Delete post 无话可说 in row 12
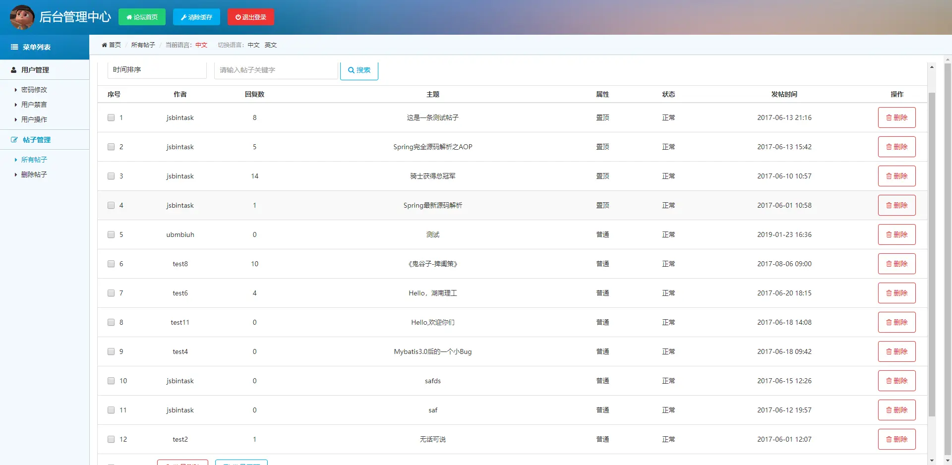952x465 pixels. point(896,439)
